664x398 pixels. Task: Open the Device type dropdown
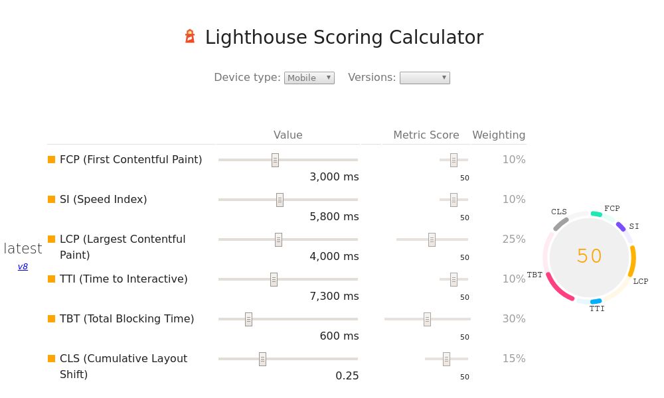tap(309, 78)
